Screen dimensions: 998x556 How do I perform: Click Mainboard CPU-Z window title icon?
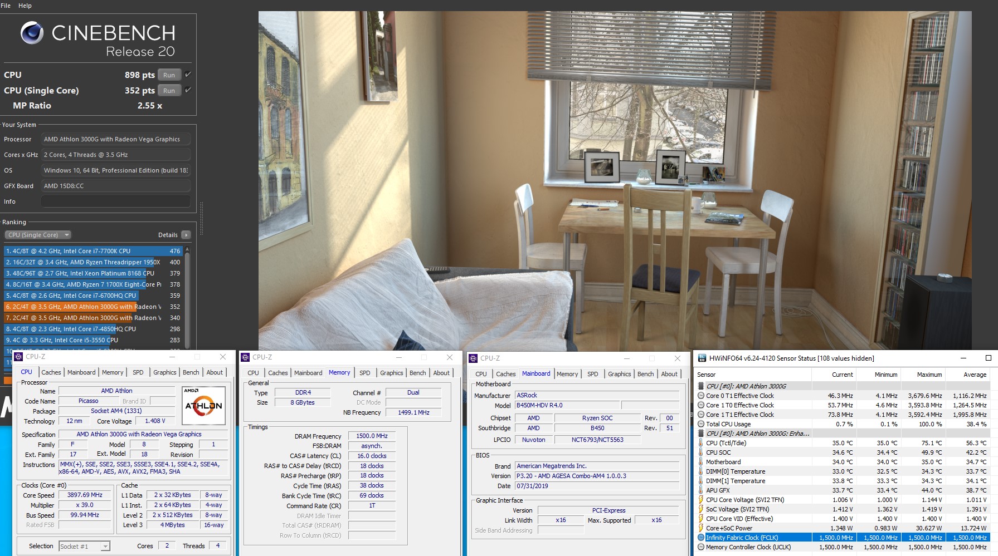pyautogui.click(x=473, y=358)
